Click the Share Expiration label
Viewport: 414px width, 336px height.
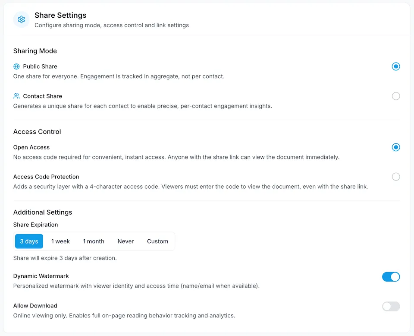click(x=35, y=225)
